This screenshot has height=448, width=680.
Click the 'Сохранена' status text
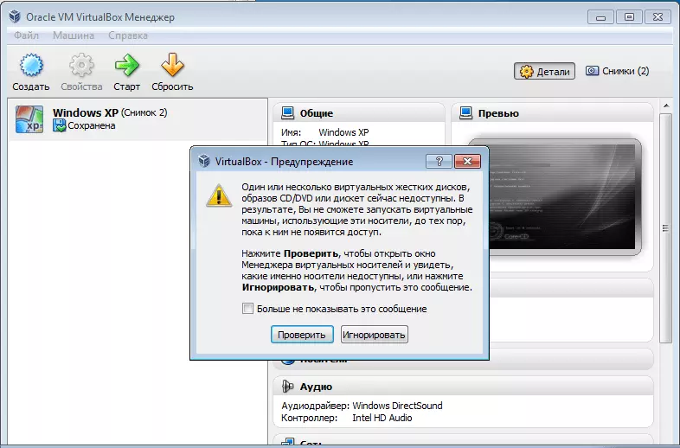pos(92,125)
